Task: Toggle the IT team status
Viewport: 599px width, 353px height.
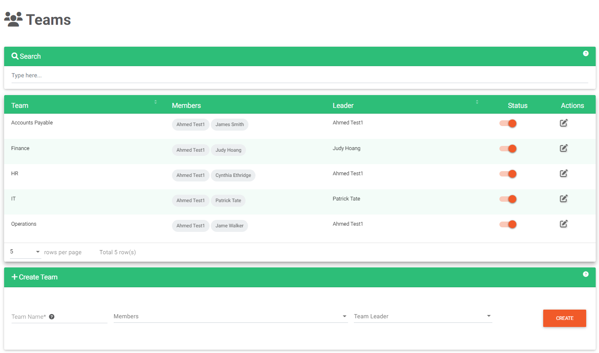Action: pyautogui.click(x=508, y=199)
